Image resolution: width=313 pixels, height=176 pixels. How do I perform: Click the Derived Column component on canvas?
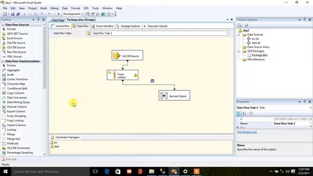click(174, 95)
